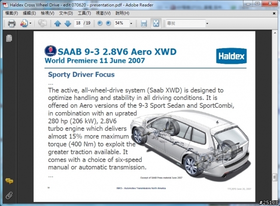Close the document with menu bar X
This screenshot has height=206, width=280.
274,13
